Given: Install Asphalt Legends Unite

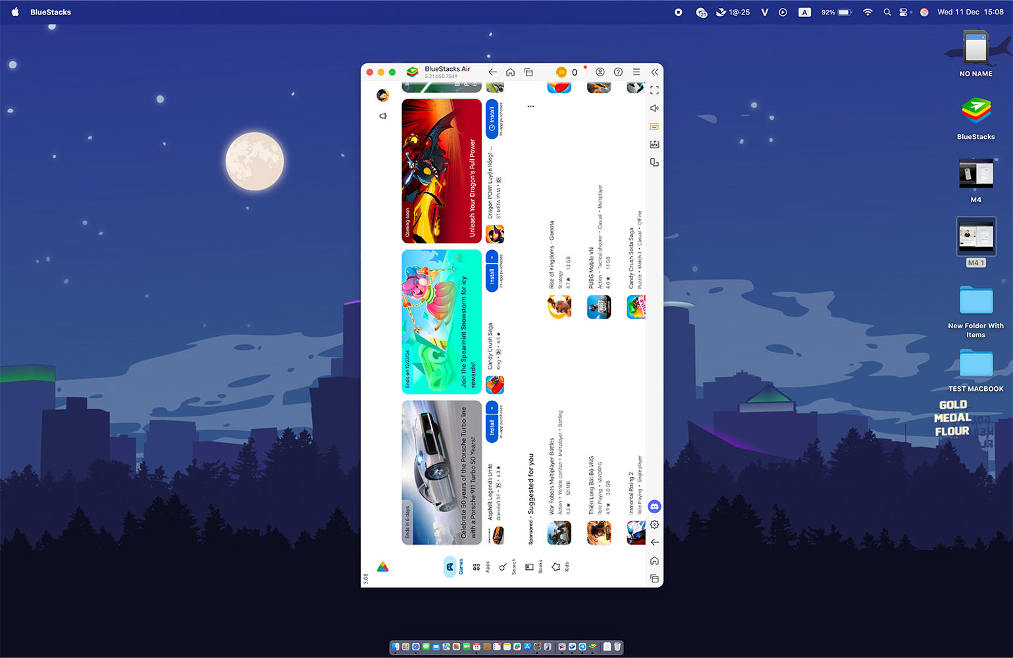Looking at the screenshot, I should (x=492, y=428).
